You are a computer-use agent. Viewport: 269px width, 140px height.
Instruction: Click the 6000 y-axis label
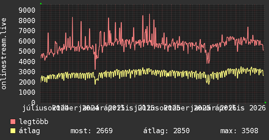27,41
